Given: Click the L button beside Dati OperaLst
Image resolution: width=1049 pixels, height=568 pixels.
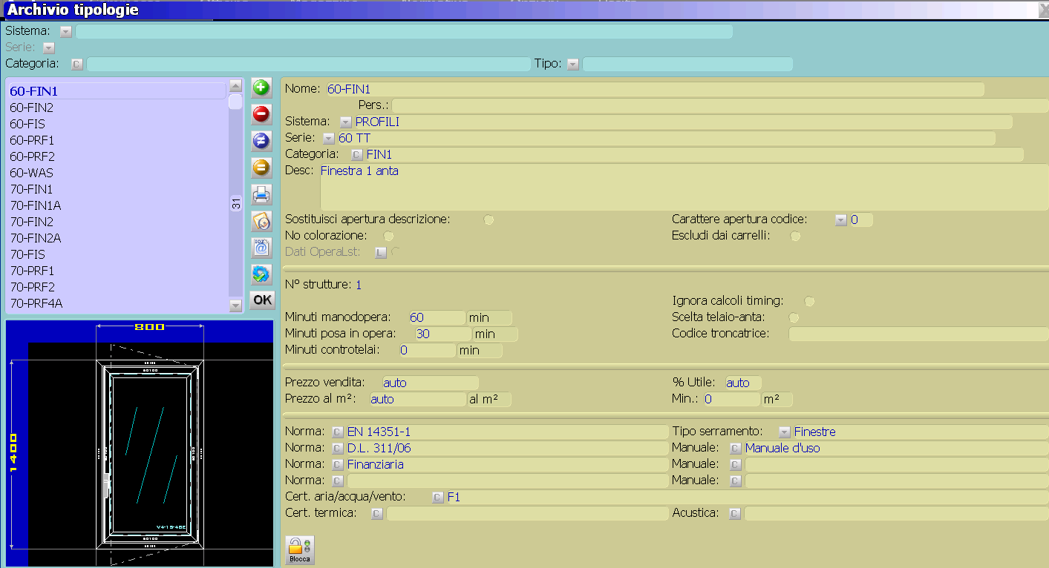Looking at the screenshot, I should coord(380,253).
